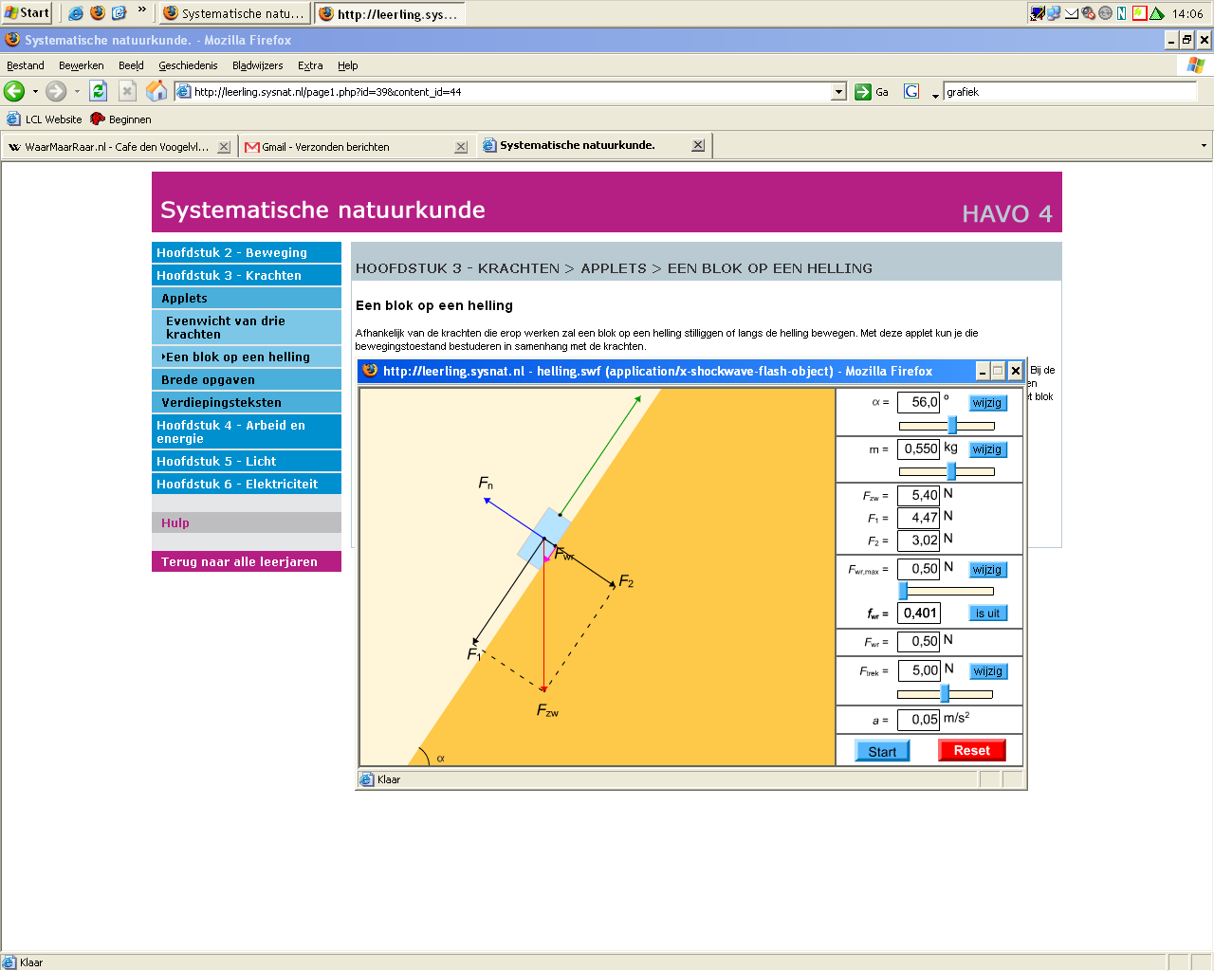Screen dimensions: 1214x971
Task: Open the tab list dropdown arrow
Action: click(x=1204, y=146)
